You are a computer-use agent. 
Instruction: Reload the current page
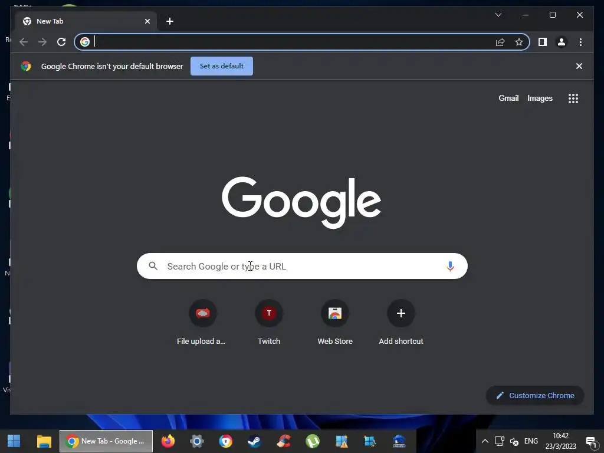pos(61,42)
